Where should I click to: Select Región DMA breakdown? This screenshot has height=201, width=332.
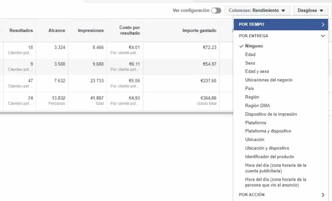pos(257,106)
